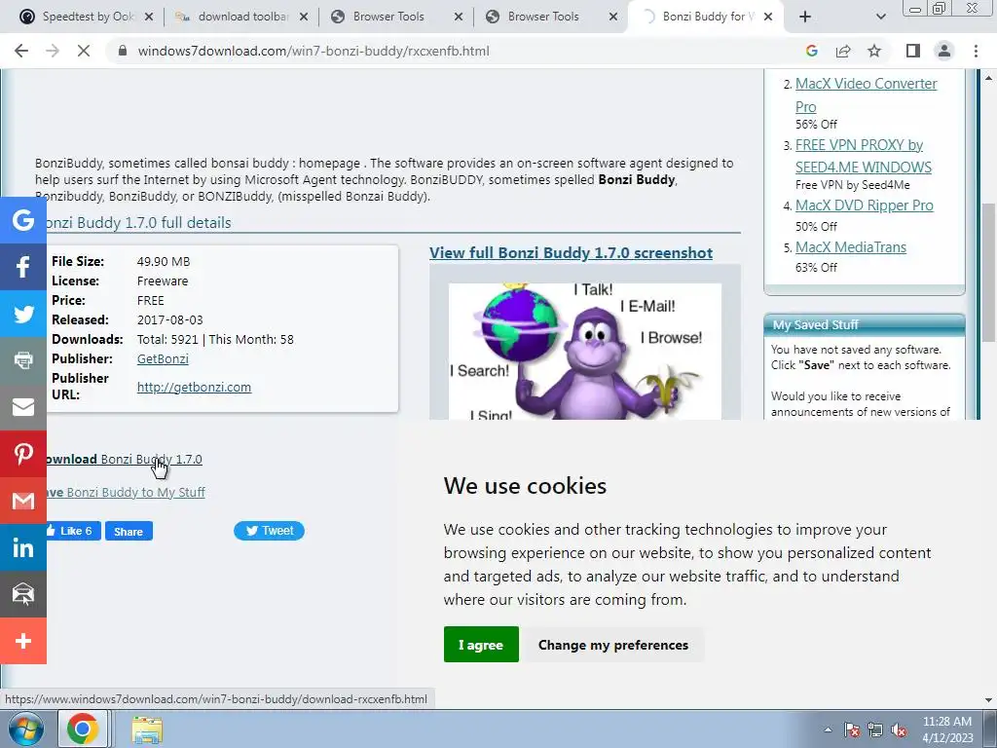Click the scrollbar down arrow
The width and height of the screenshot is (997, 748).
tap(989, 699)
